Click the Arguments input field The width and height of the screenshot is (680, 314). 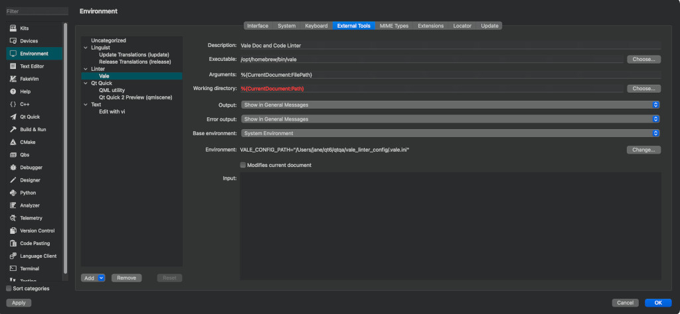[450, 74]
